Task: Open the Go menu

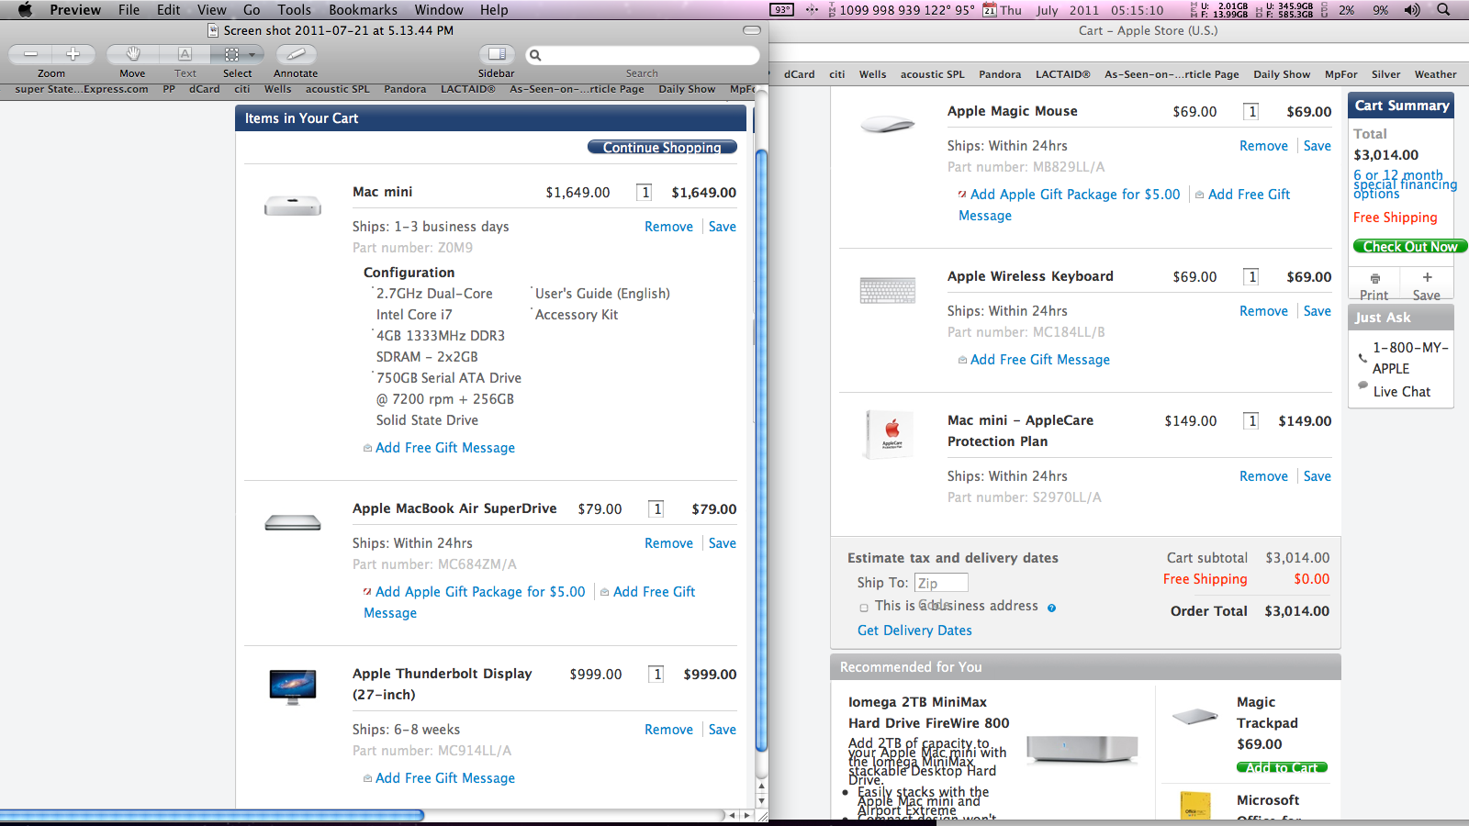Action: point(252,10)
